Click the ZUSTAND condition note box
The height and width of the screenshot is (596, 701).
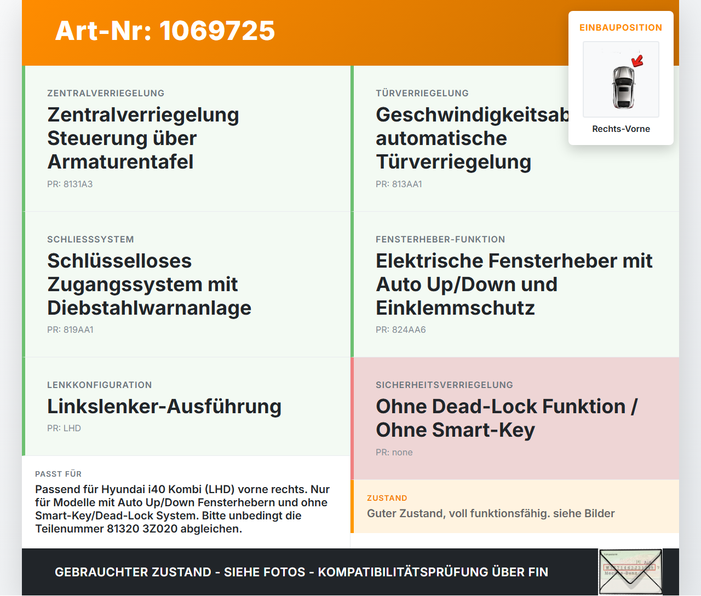point(515,506)
